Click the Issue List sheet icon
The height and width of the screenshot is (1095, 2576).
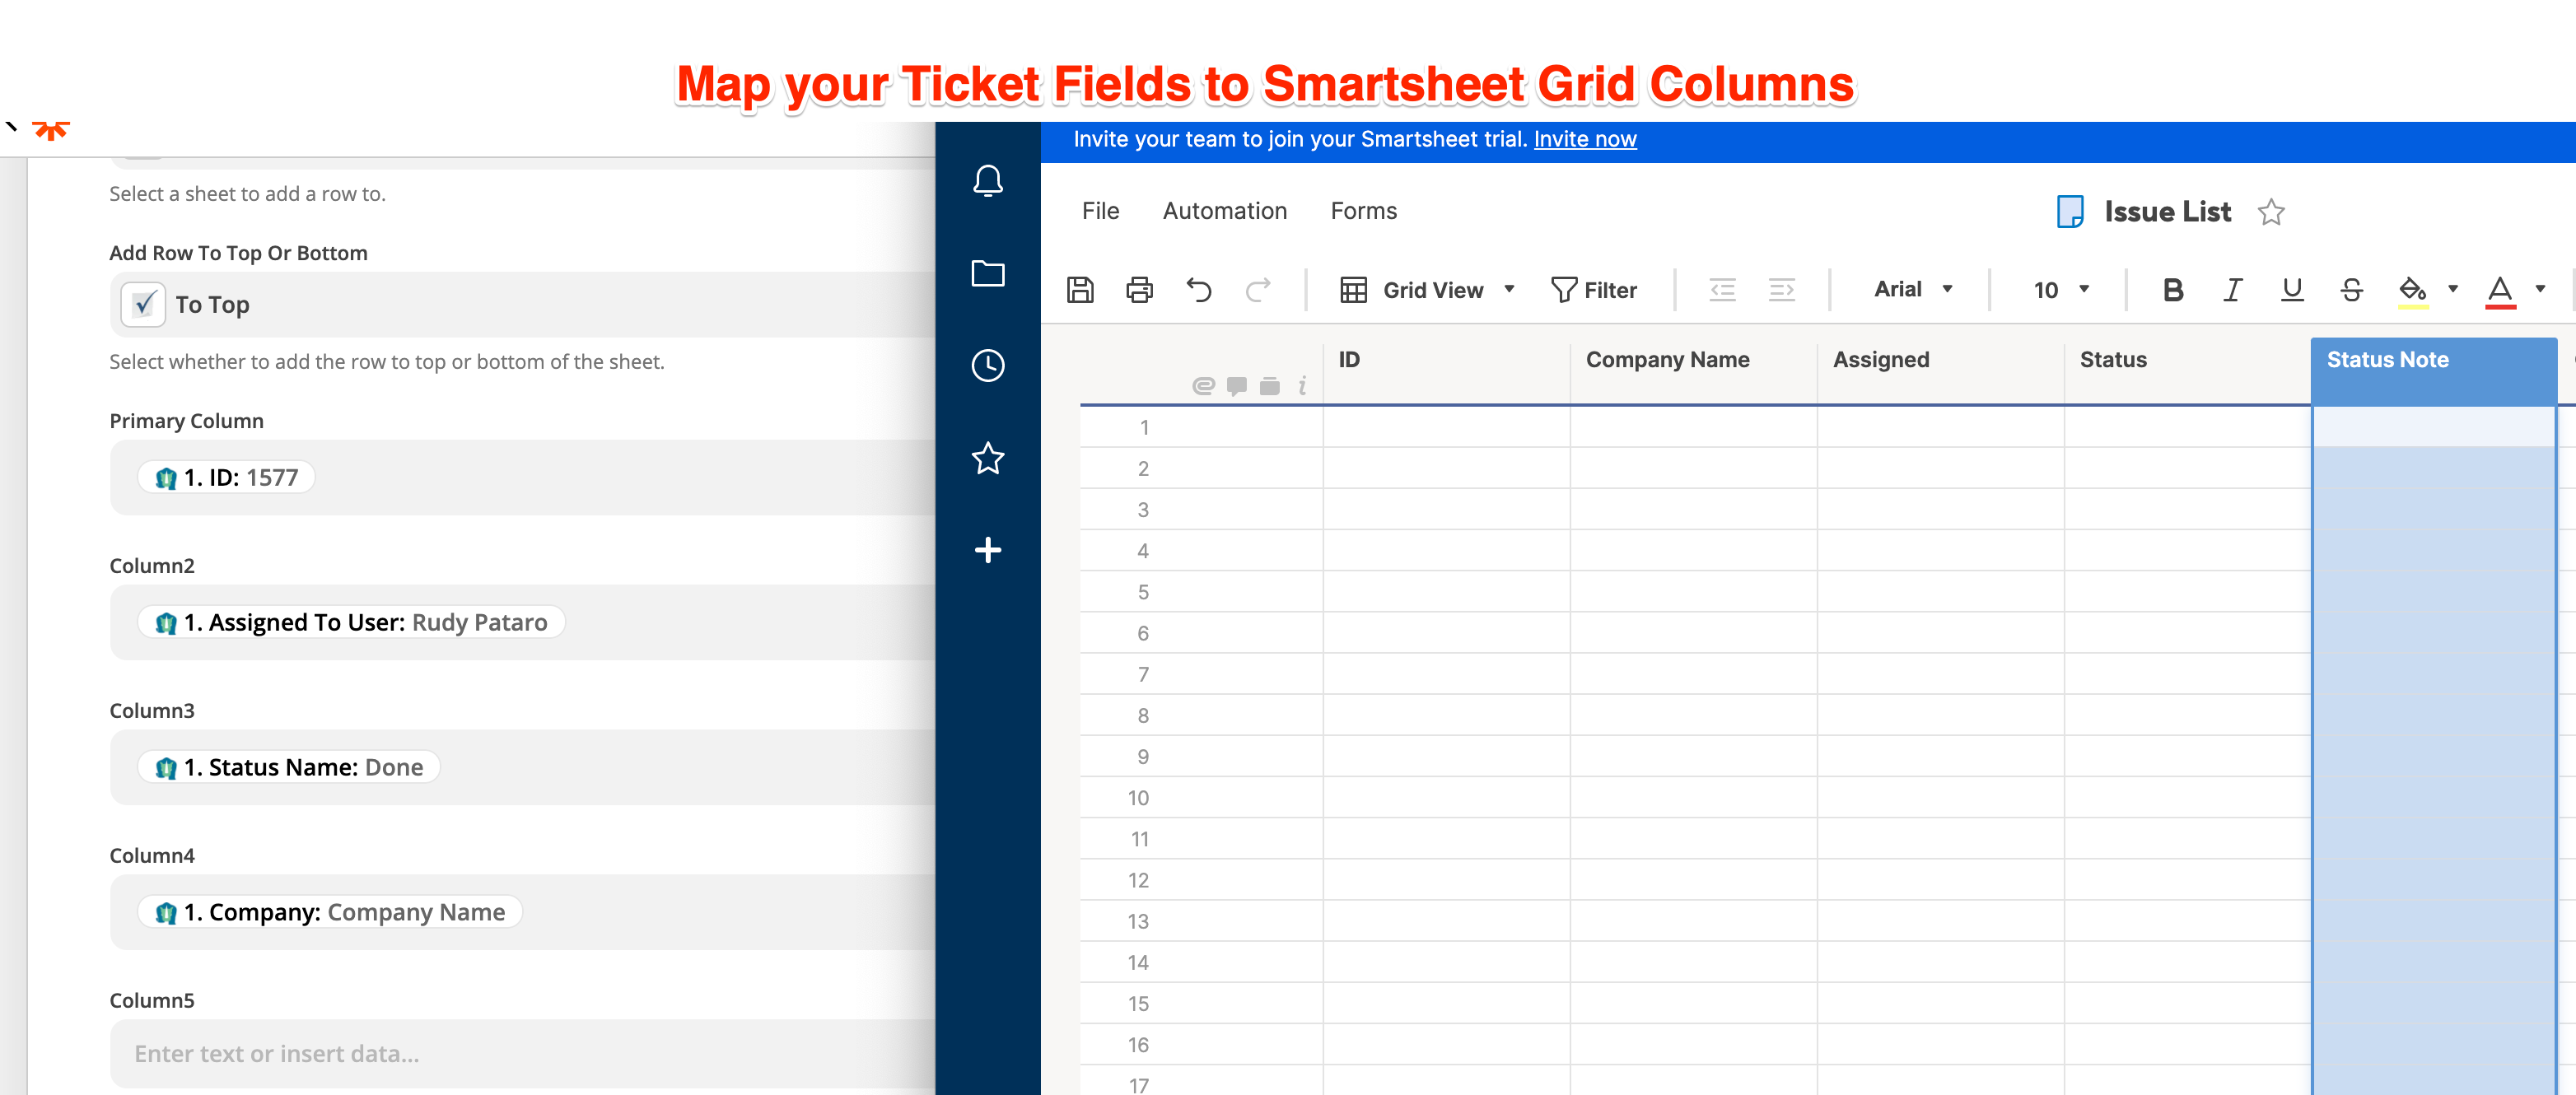pyautogui.click(x=2069, y=212)
